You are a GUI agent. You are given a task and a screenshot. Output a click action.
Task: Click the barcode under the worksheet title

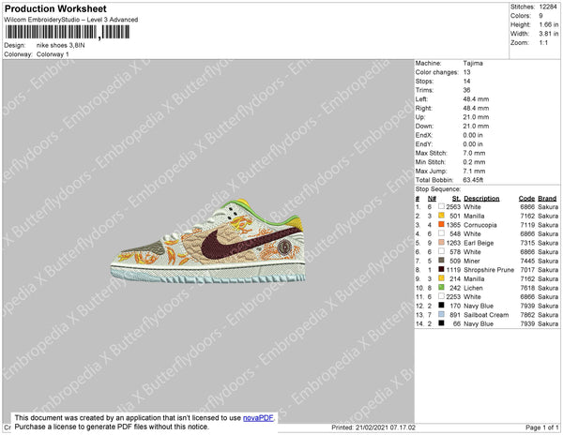pyautogui.click(x=68, y=32)
